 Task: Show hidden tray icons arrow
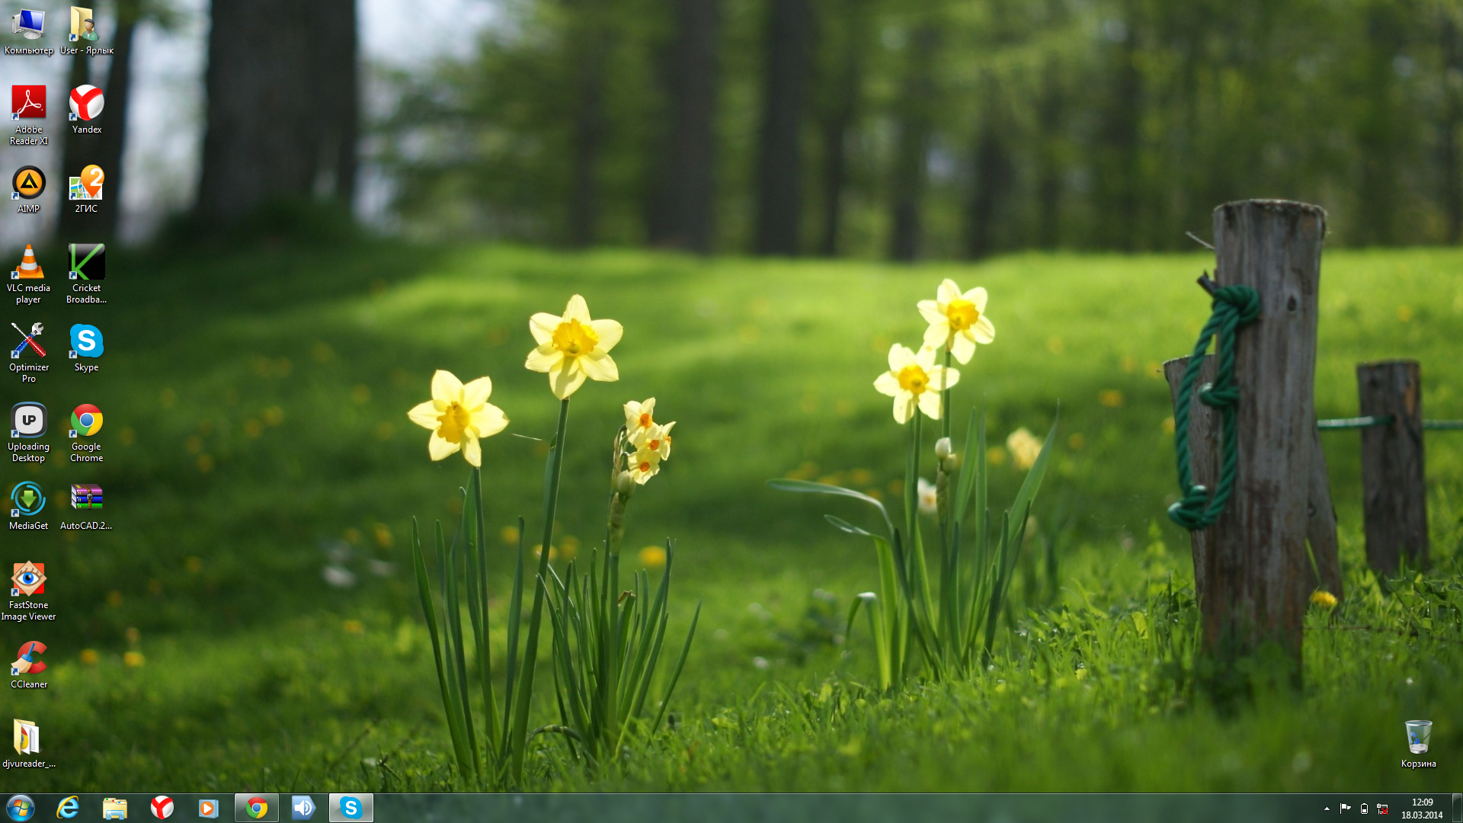click(1327, 809)
